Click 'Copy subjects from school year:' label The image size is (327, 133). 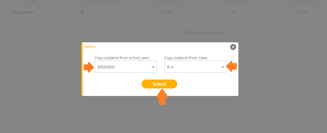[122, 58]
